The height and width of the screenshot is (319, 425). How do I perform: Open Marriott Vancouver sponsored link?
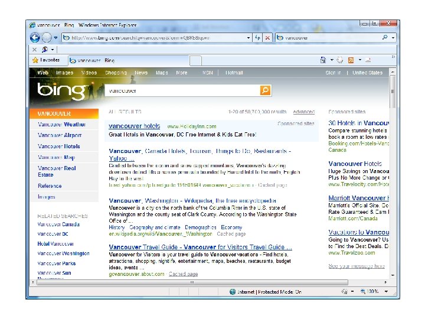pos(359,198)
